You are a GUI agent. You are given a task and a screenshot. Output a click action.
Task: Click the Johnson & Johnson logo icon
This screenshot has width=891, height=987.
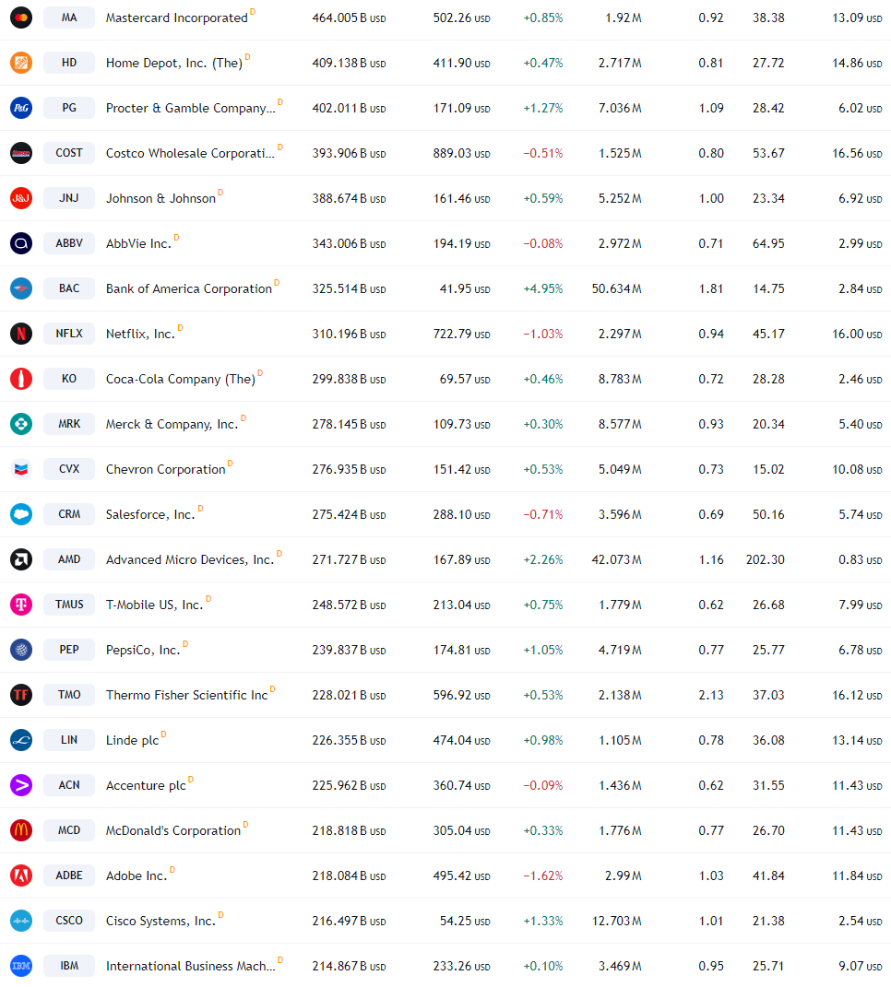point(21,198)
